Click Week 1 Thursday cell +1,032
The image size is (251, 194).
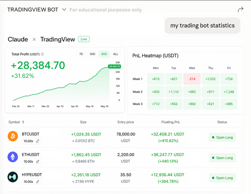click(211, 79)
